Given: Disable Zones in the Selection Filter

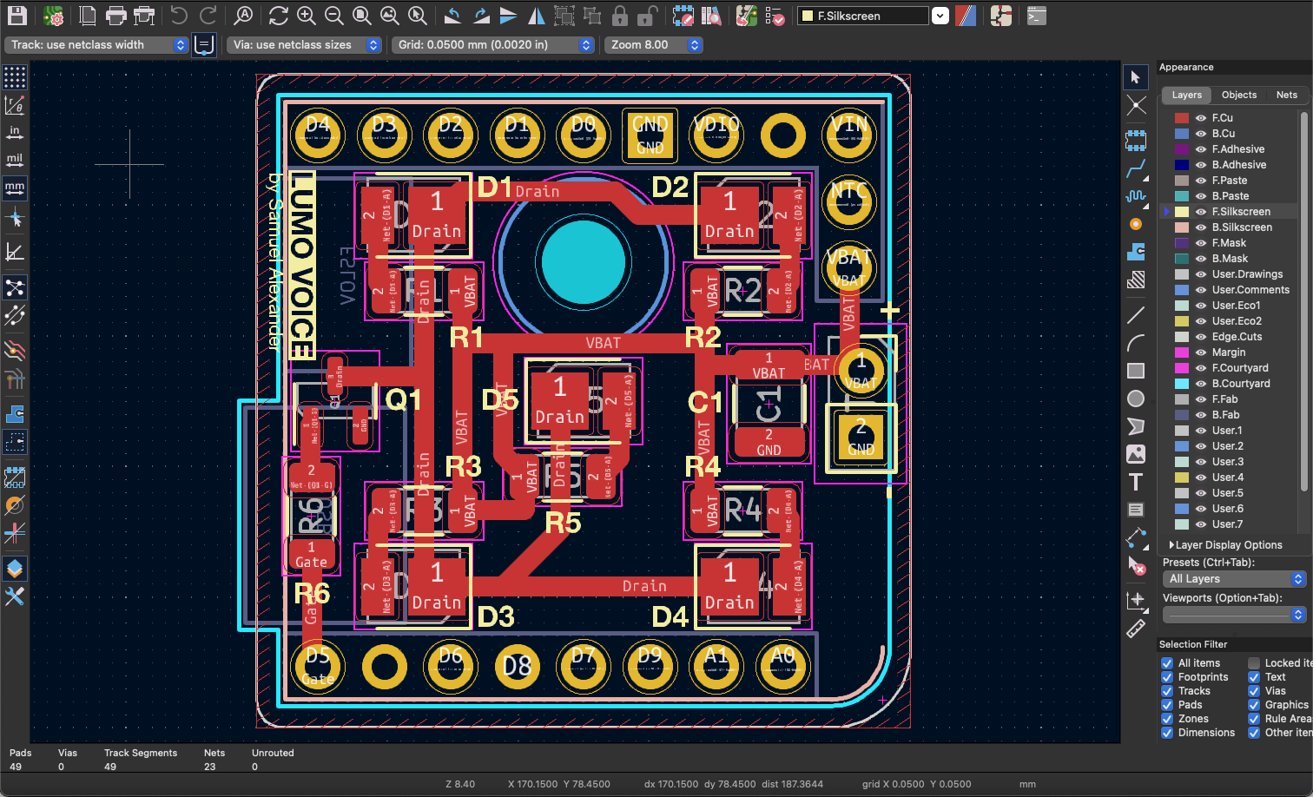Looking at the screenshot, I should (x=1167, y=719).
